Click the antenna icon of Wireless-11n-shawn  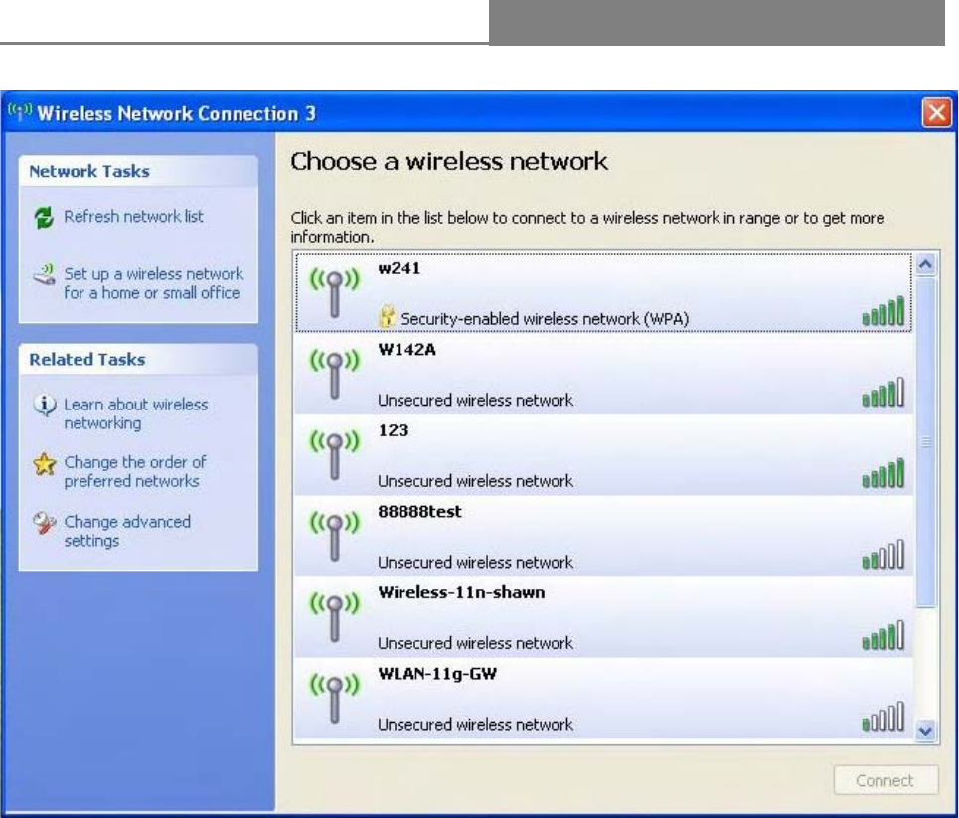coord(335,617)
